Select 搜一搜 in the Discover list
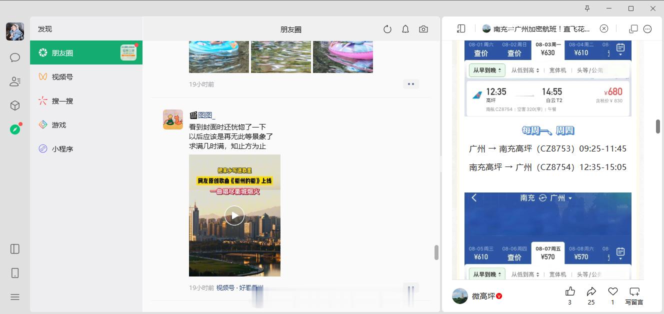The height and width of the screenshot is (314, 664). coord(86,100)
